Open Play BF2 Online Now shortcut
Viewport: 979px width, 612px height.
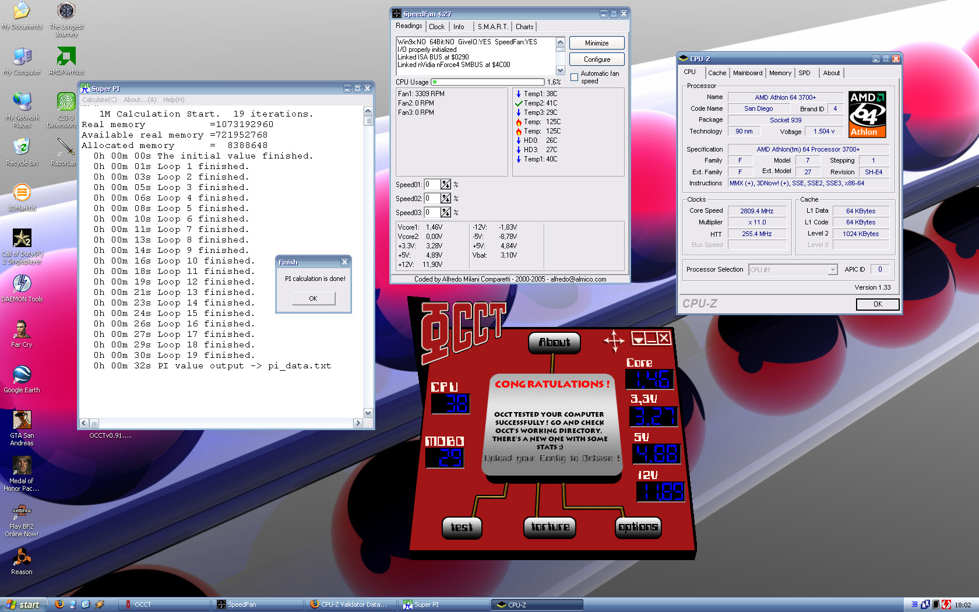click(22, 520)
